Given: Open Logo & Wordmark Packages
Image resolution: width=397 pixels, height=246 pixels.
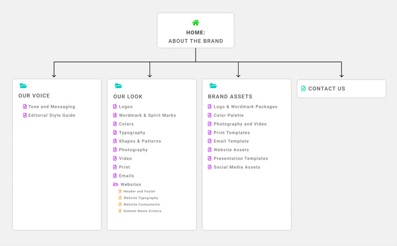Looking at the screenshot, I should [245, 107].
